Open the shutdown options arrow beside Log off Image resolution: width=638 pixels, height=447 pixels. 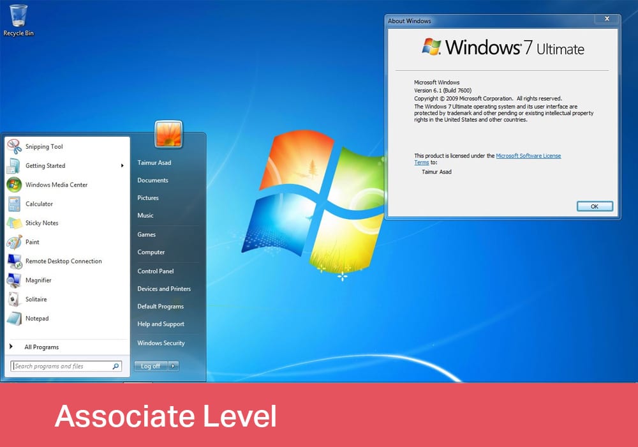(x=174, y=366)
